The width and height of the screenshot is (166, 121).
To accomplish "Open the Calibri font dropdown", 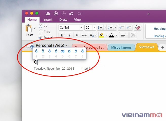I will pos(81,28).
